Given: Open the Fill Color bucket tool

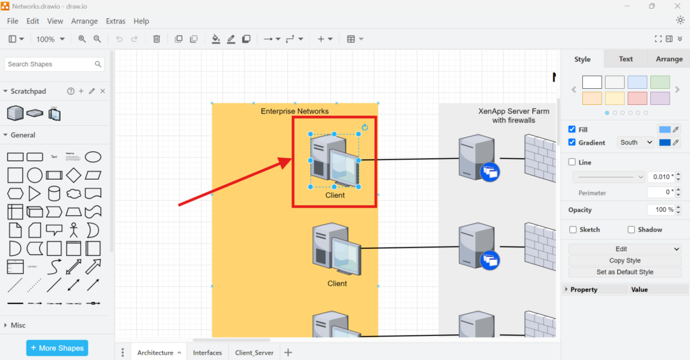Looking at the screenshot, I should click(x=216, y=39).
